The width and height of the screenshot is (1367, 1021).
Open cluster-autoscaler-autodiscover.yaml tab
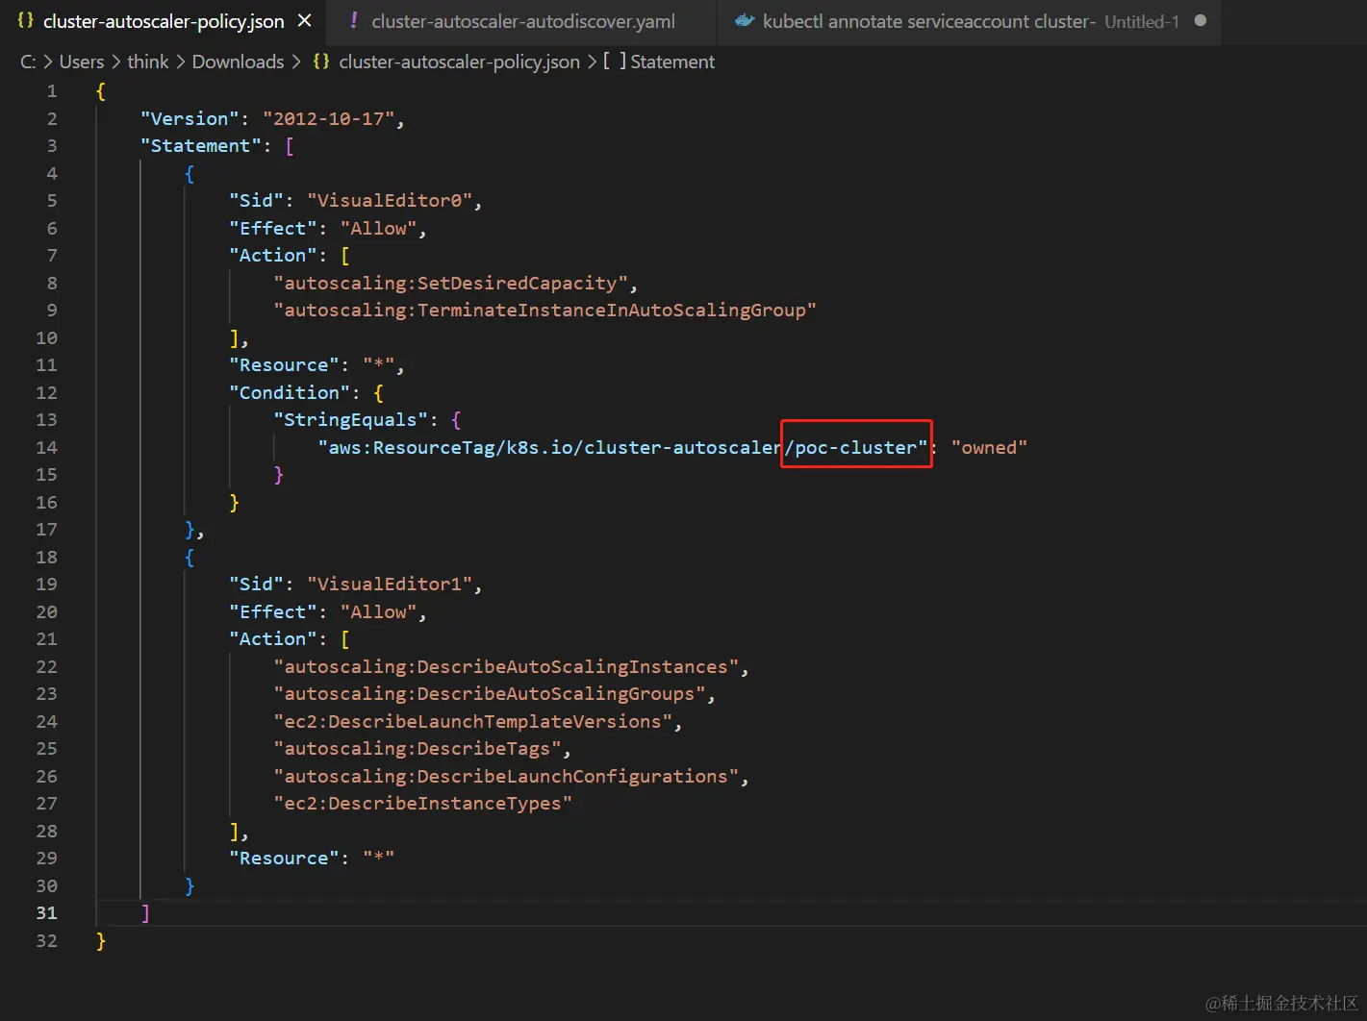pyautogui.click(x=523, y=21)
